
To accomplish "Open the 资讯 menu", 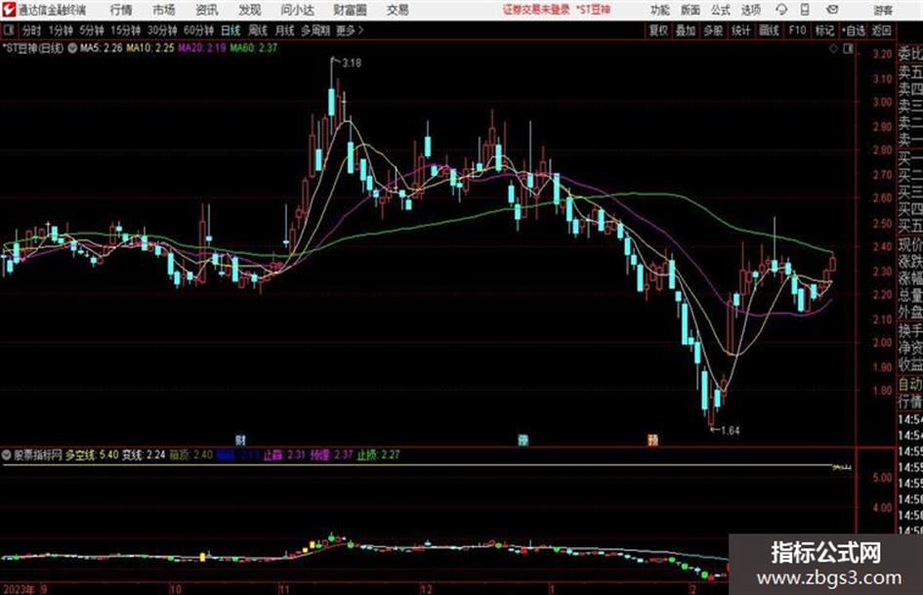I will (x=207, y=10).
